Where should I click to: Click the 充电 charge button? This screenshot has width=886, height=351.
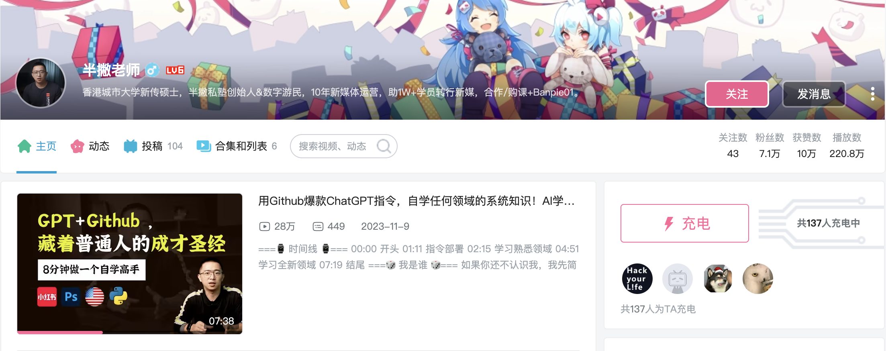click(685, 223)
